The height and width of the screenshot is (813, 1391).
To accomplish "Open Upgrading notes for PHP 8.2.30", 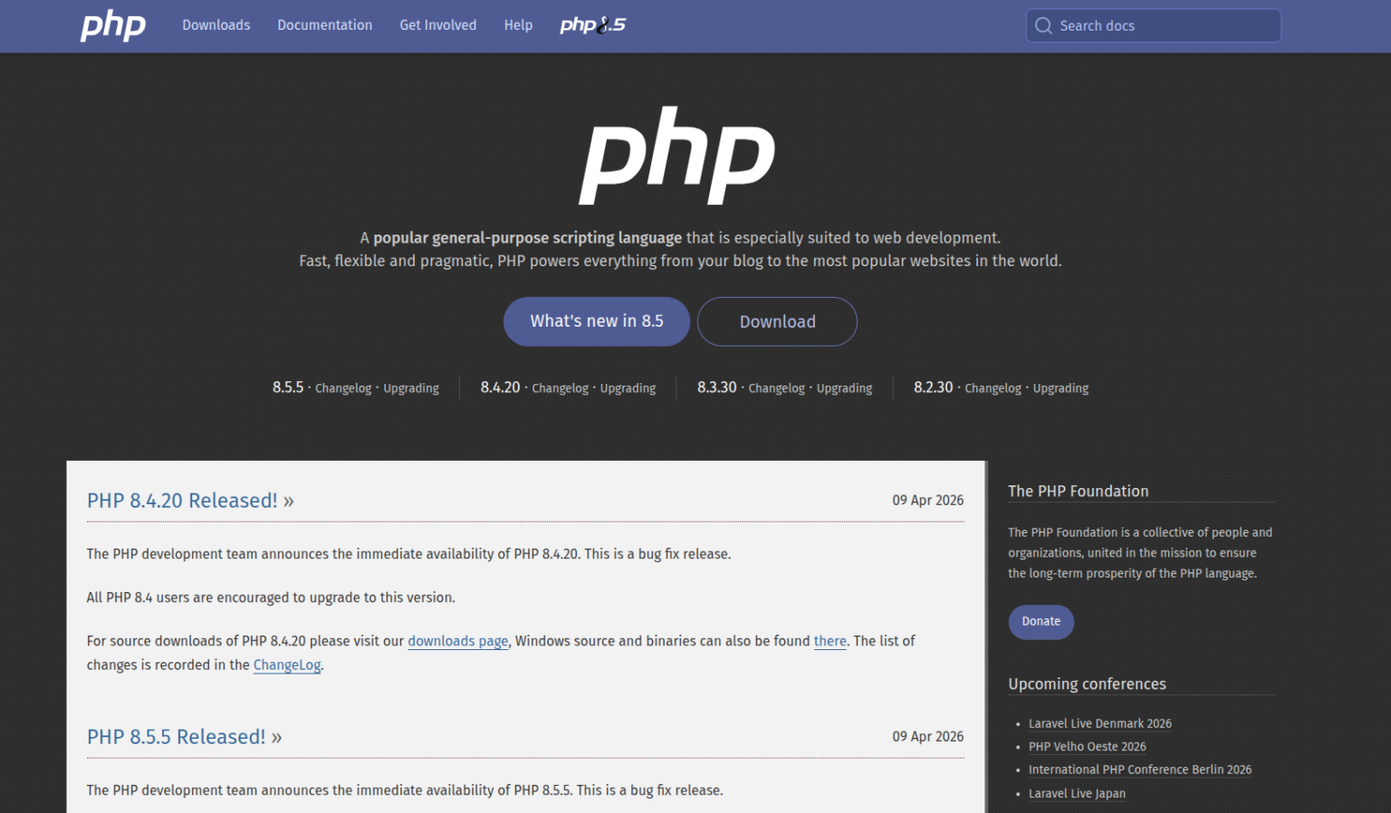I will 1060,387.
